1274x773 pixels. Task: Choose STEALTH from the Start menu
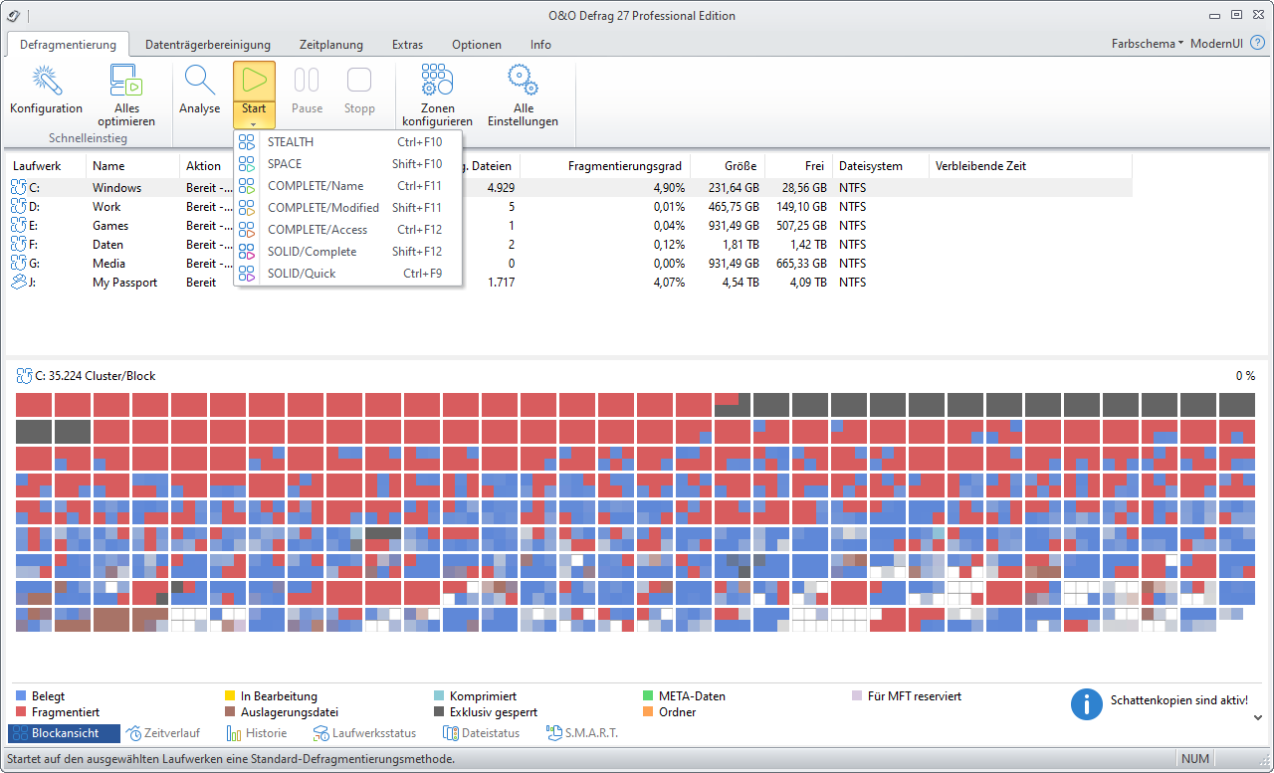(347, 142)
